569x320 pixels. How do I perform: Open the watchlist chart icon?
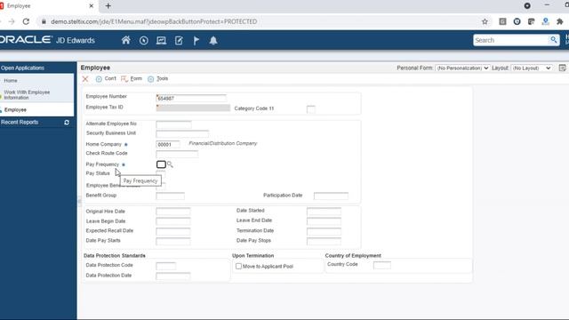point(161,40)
